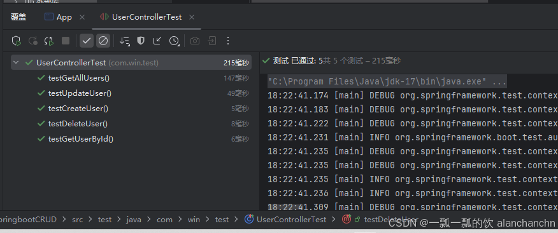
Task: Click green checkmark beside testUpdateUser()
Action: pos(41,93)
